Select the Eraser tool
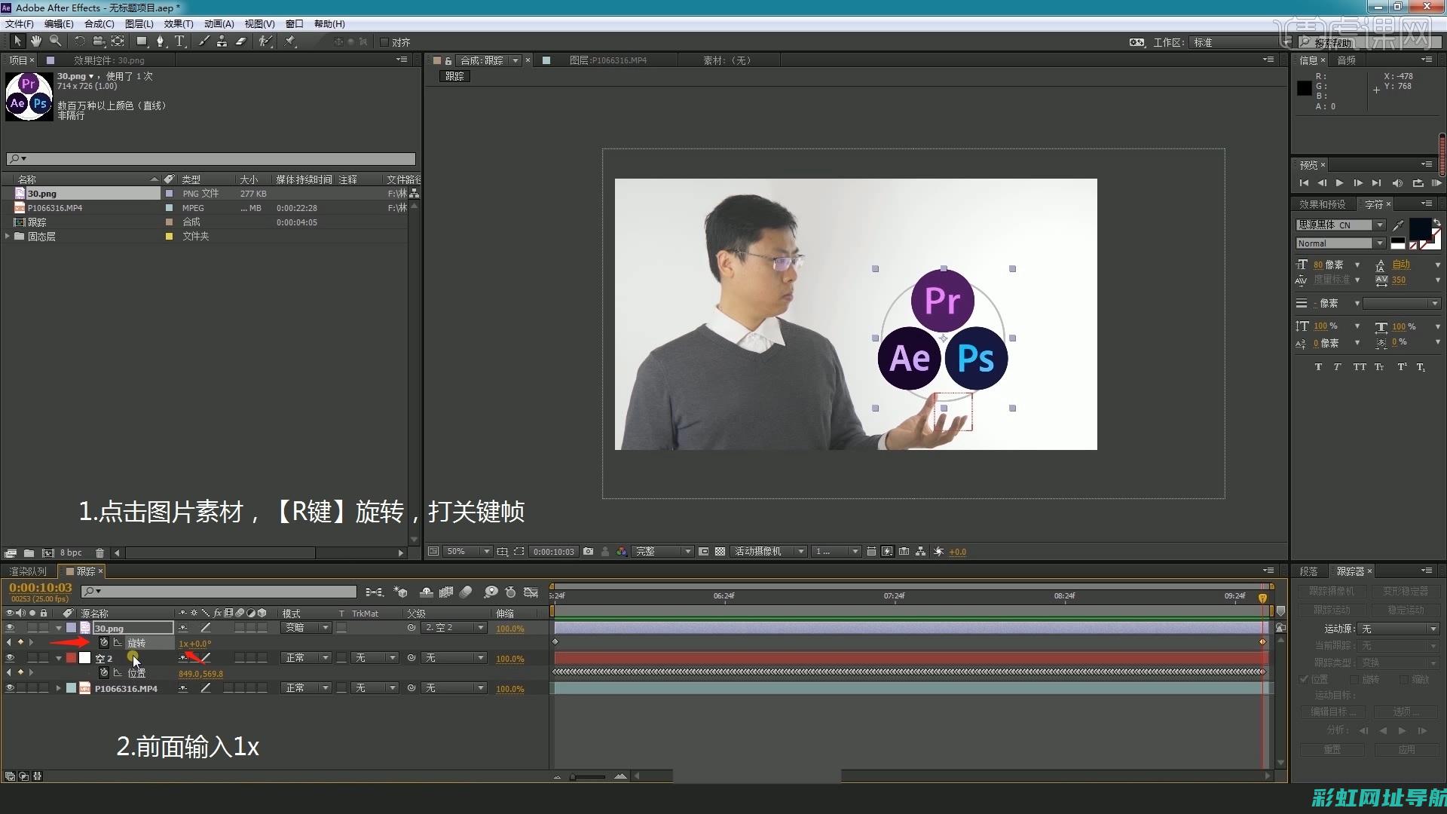 tap(241, 41)
